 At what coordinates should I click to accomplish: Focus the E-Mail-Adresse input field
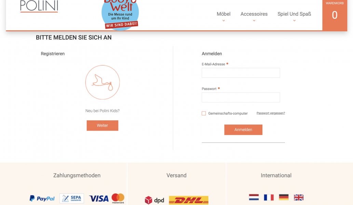[x=241, y=73]
